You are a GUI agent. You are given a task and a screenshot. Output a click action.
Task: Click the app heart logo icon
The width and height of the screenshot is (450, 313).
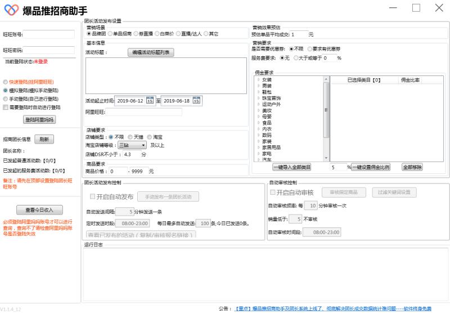point(11,11)
